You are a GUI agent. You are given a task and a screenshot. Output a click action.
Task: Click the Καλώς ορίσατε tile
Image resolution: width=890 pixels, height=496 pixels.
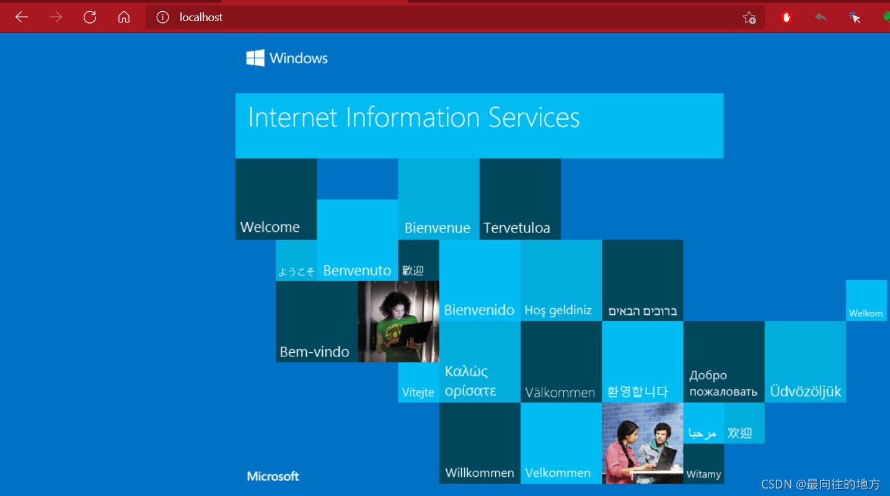pos(480,361)
